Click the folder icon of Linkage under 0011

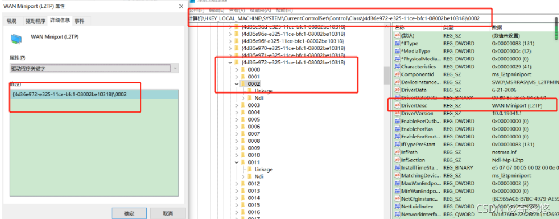click(x=250, y=170)
